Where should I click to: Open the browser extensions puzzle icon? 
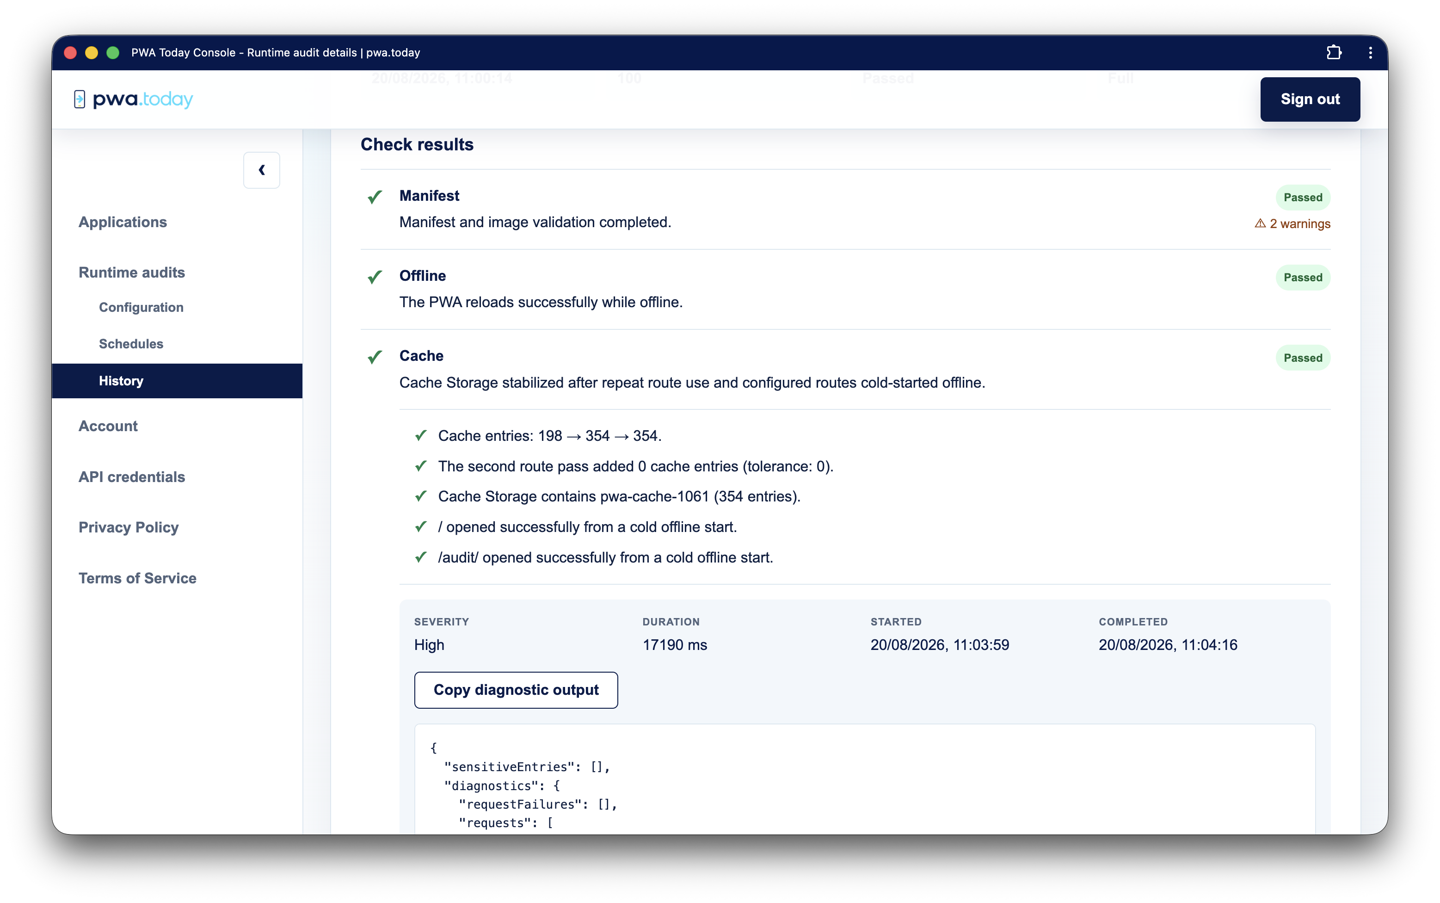tap(1334, 53)
